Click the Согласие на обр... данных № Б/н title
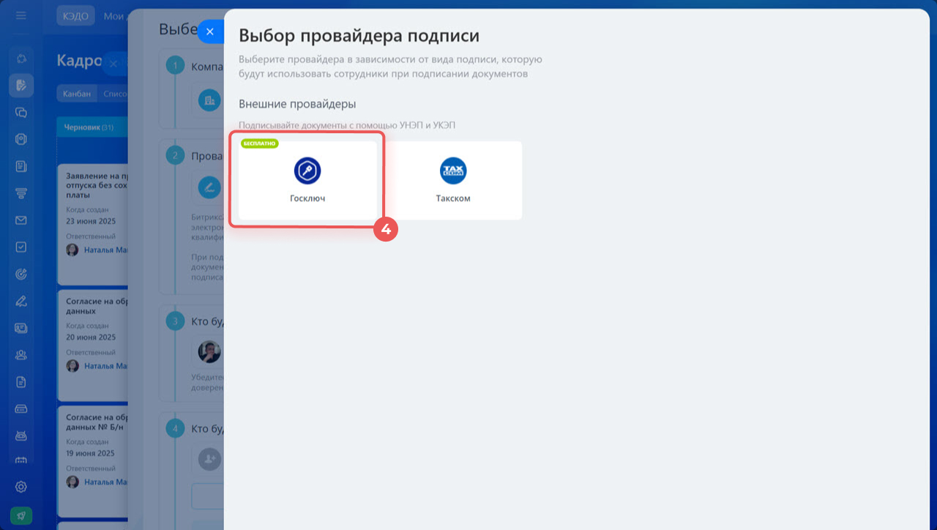Viewport: 937px width, 530px height. pos(97,422)
